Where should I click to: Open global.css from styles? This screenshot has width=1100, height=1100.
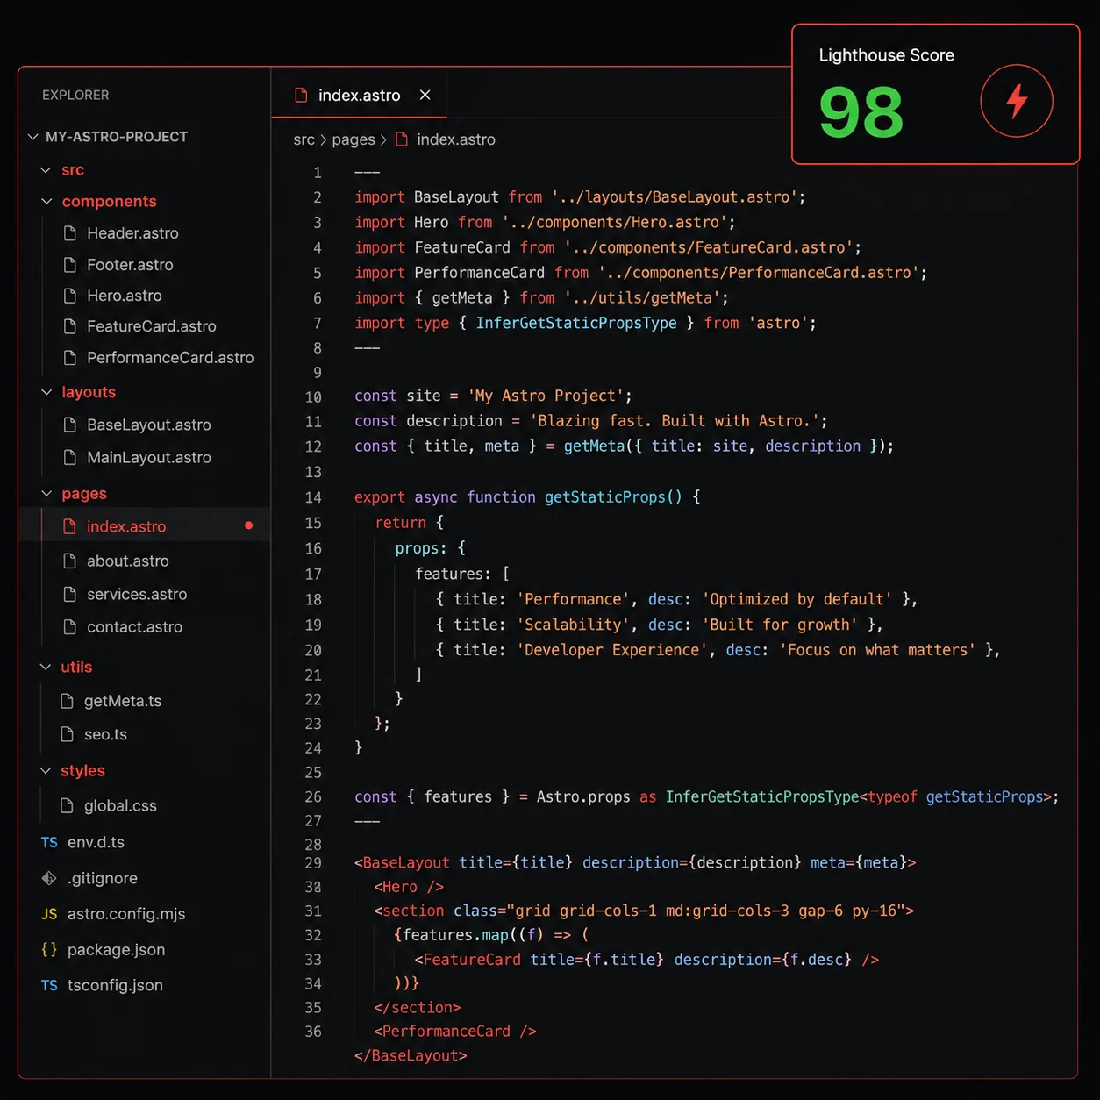click(120, 805)
